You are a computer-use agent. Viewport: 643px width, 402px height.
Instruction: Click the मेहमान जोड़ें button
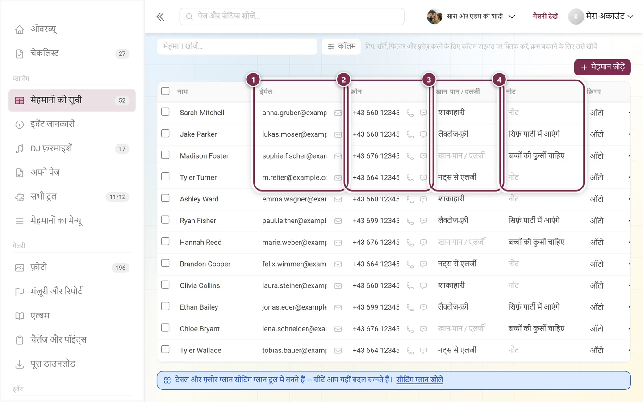click(x=602, y=67)
